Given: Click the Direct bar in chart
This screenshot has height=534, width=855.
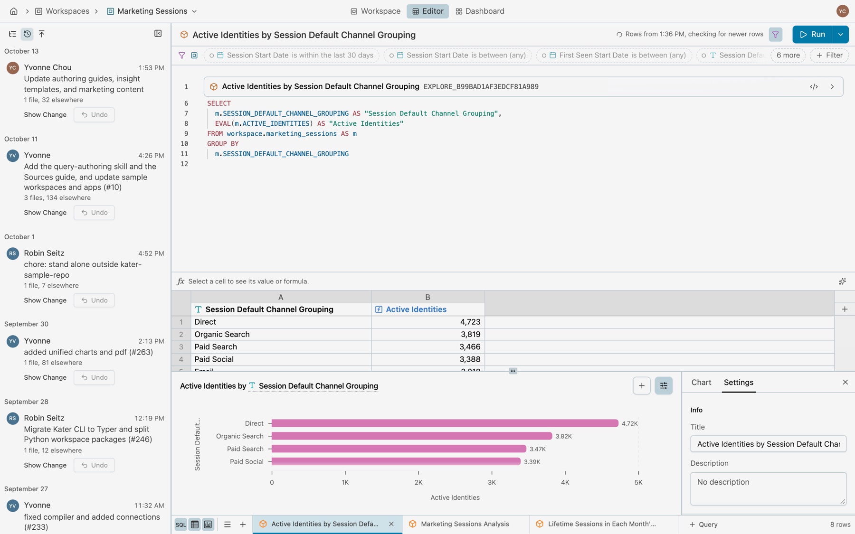Looking at the screenshot, I should click(445, 423).
